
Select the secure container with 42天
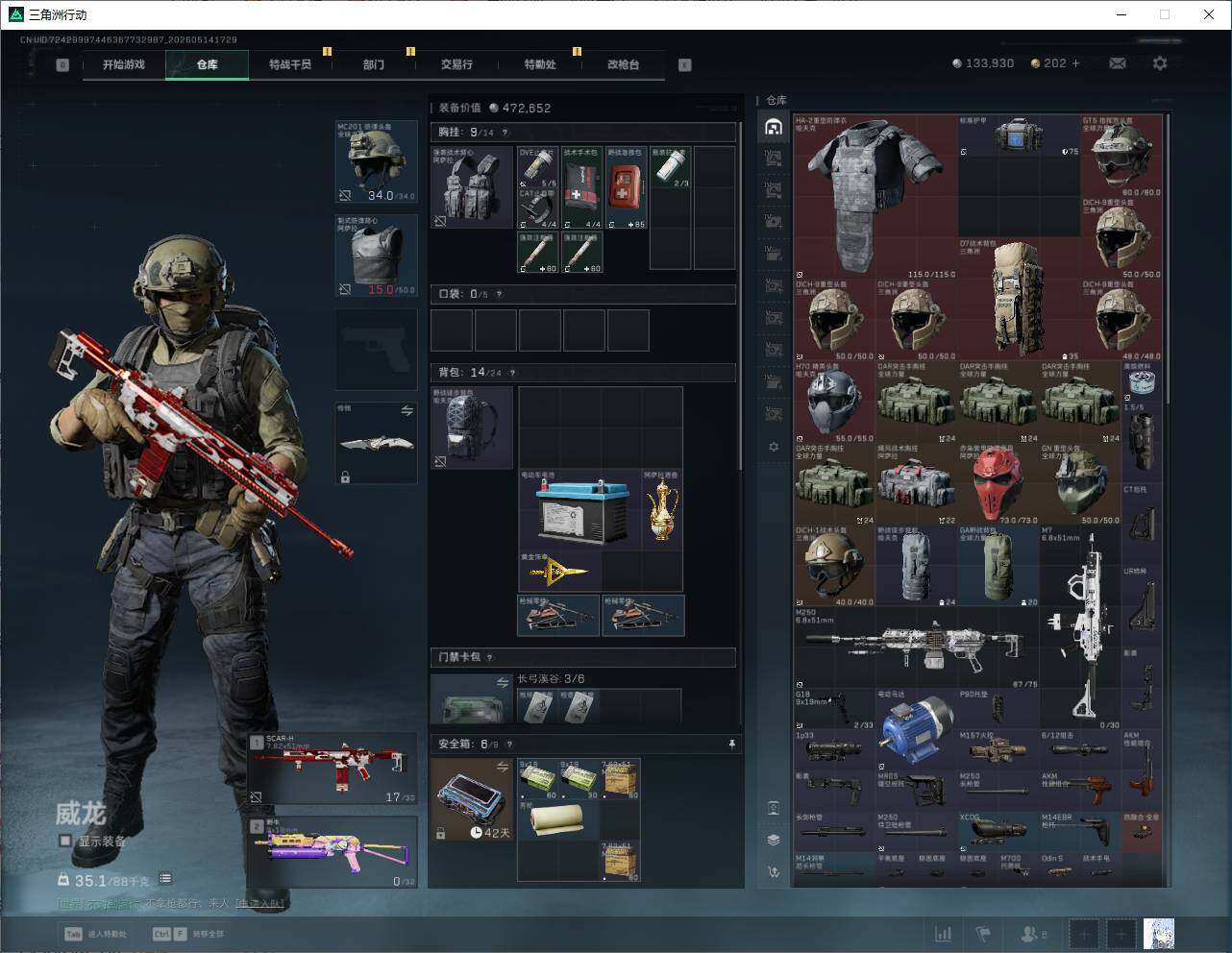tap(472, 799)
